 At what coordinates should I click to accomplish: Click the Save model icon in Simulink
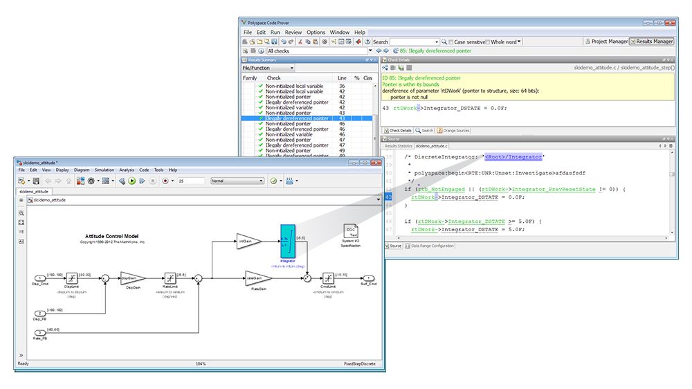(x=35, y=181)
